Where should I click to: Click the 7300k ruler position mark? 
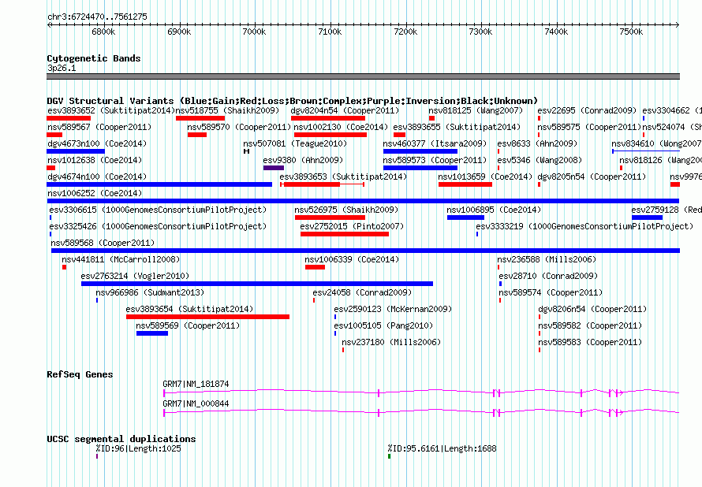[x=480, y=32]
